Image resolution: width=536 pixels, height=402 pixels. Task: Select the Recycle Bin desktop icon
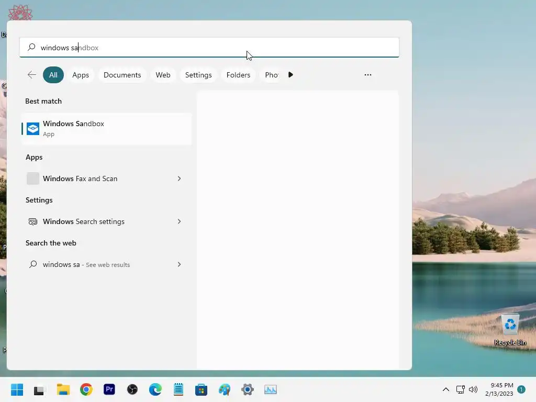(x=510, y=330)
